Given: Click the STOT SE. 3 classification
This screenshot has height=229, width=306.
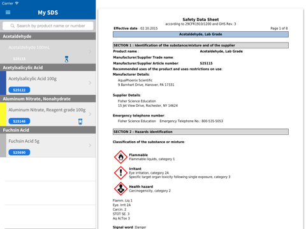Looking at the screenshot, I should [x=121, y=214].
